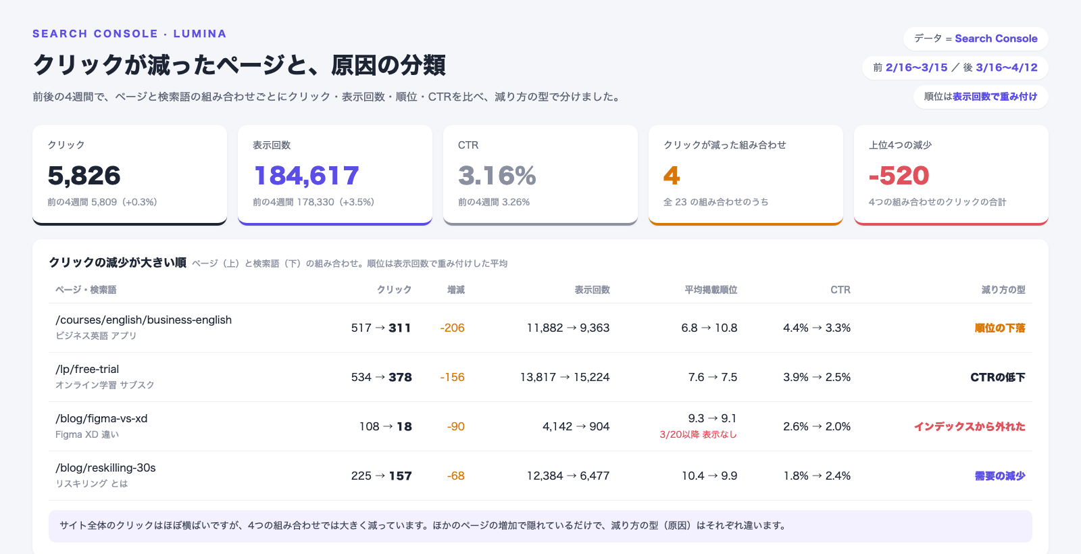Select the CTR card value 3.16%

(x=497, y=176)
